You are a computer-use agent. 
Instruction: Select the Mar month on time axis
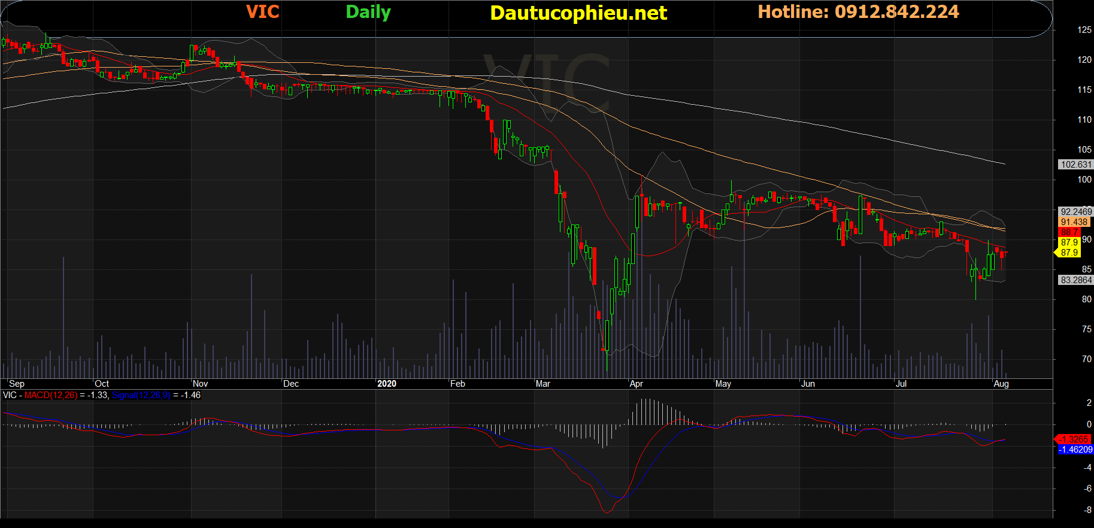pos(543,384)
